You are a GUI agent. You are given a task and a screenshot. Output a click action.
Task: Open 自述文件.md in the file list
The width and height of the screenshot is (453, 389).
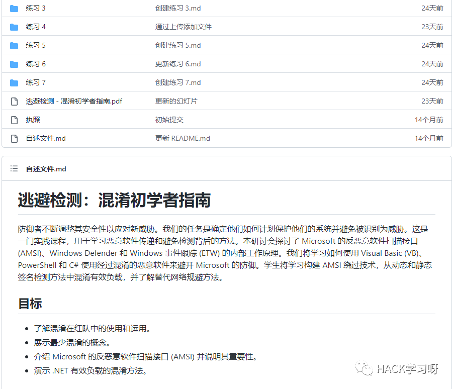click(x=46, y=138)
